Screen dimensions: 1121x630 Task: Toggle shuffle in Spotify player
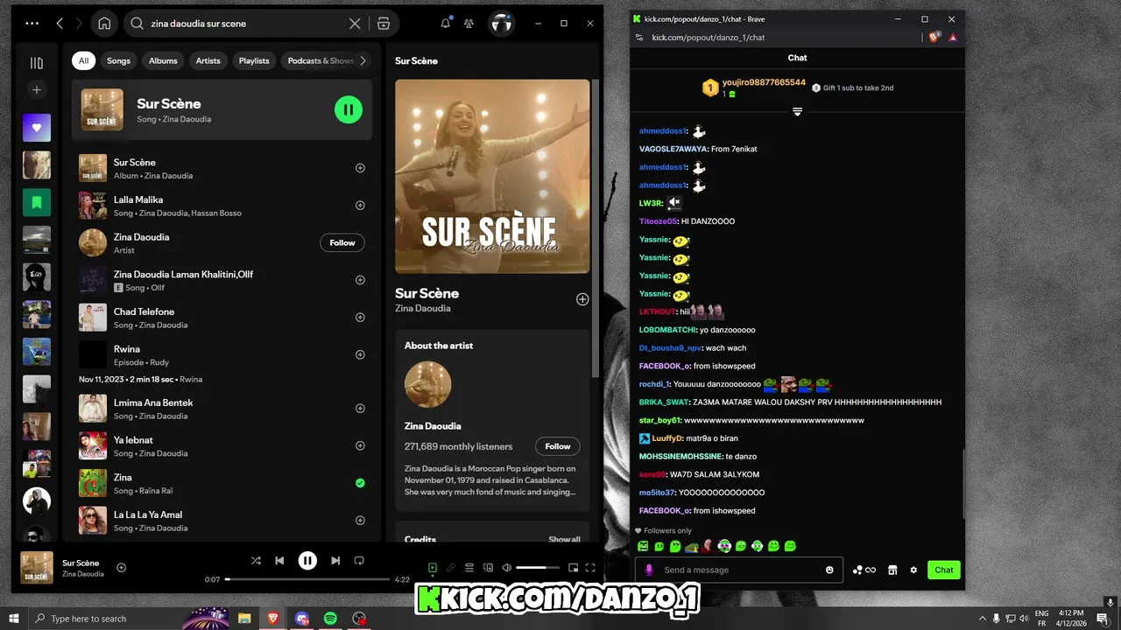click(256, 561)
